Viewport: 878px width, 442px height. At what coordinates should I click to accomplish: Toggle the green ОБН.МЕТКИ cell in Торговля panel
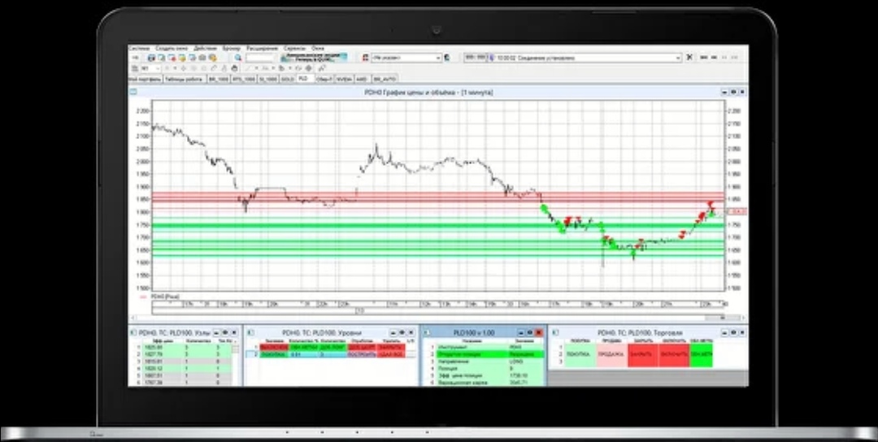click(x=700, y=353)
